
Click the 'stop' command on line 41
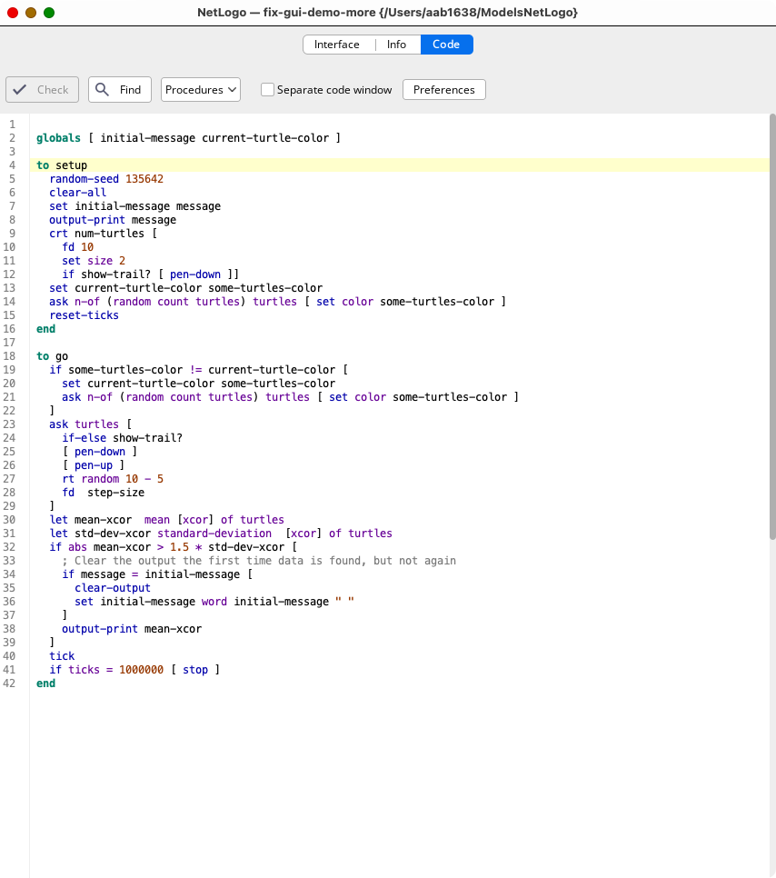(195, 670)
